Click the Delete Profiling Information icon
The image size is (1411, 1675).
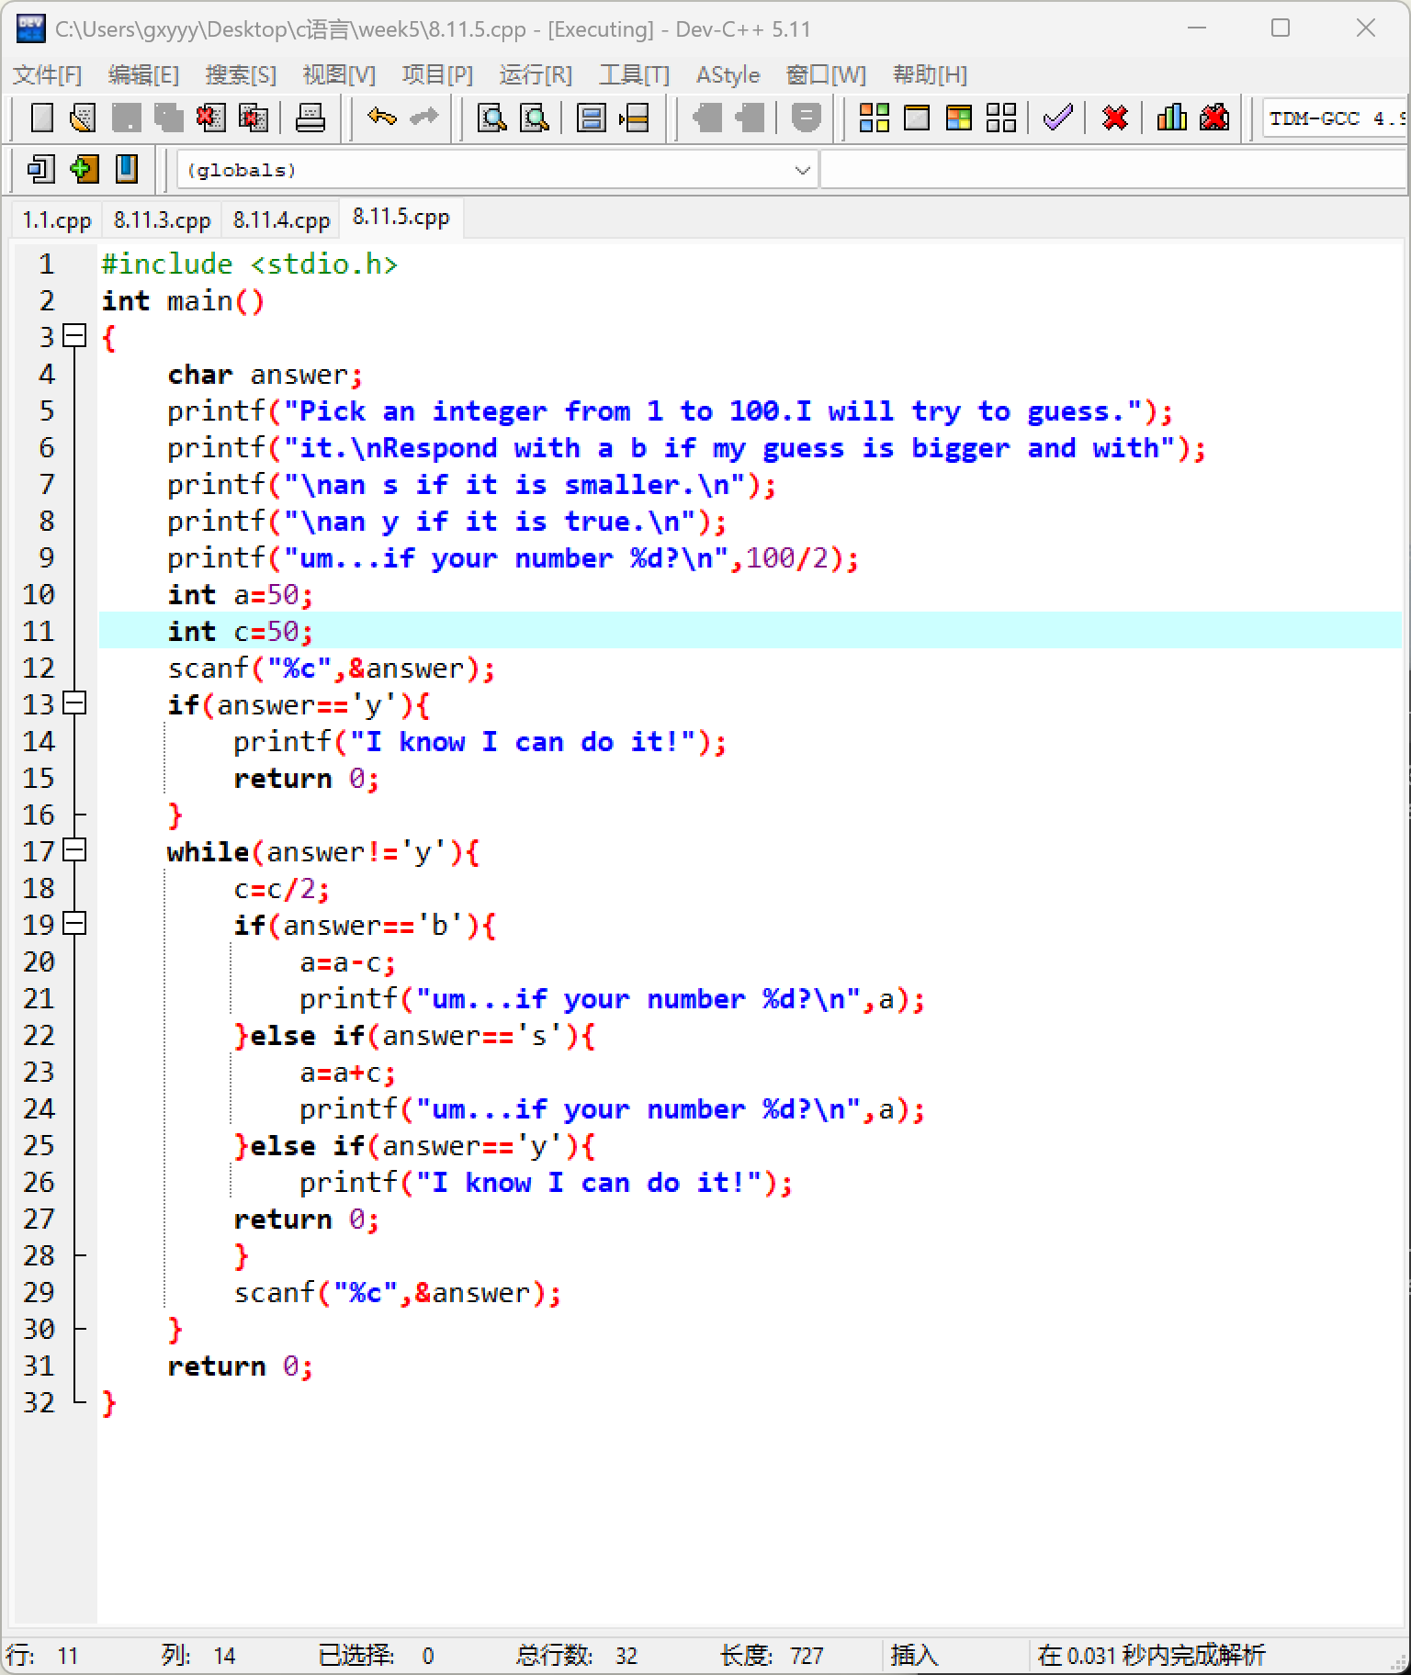[1213, 118]
